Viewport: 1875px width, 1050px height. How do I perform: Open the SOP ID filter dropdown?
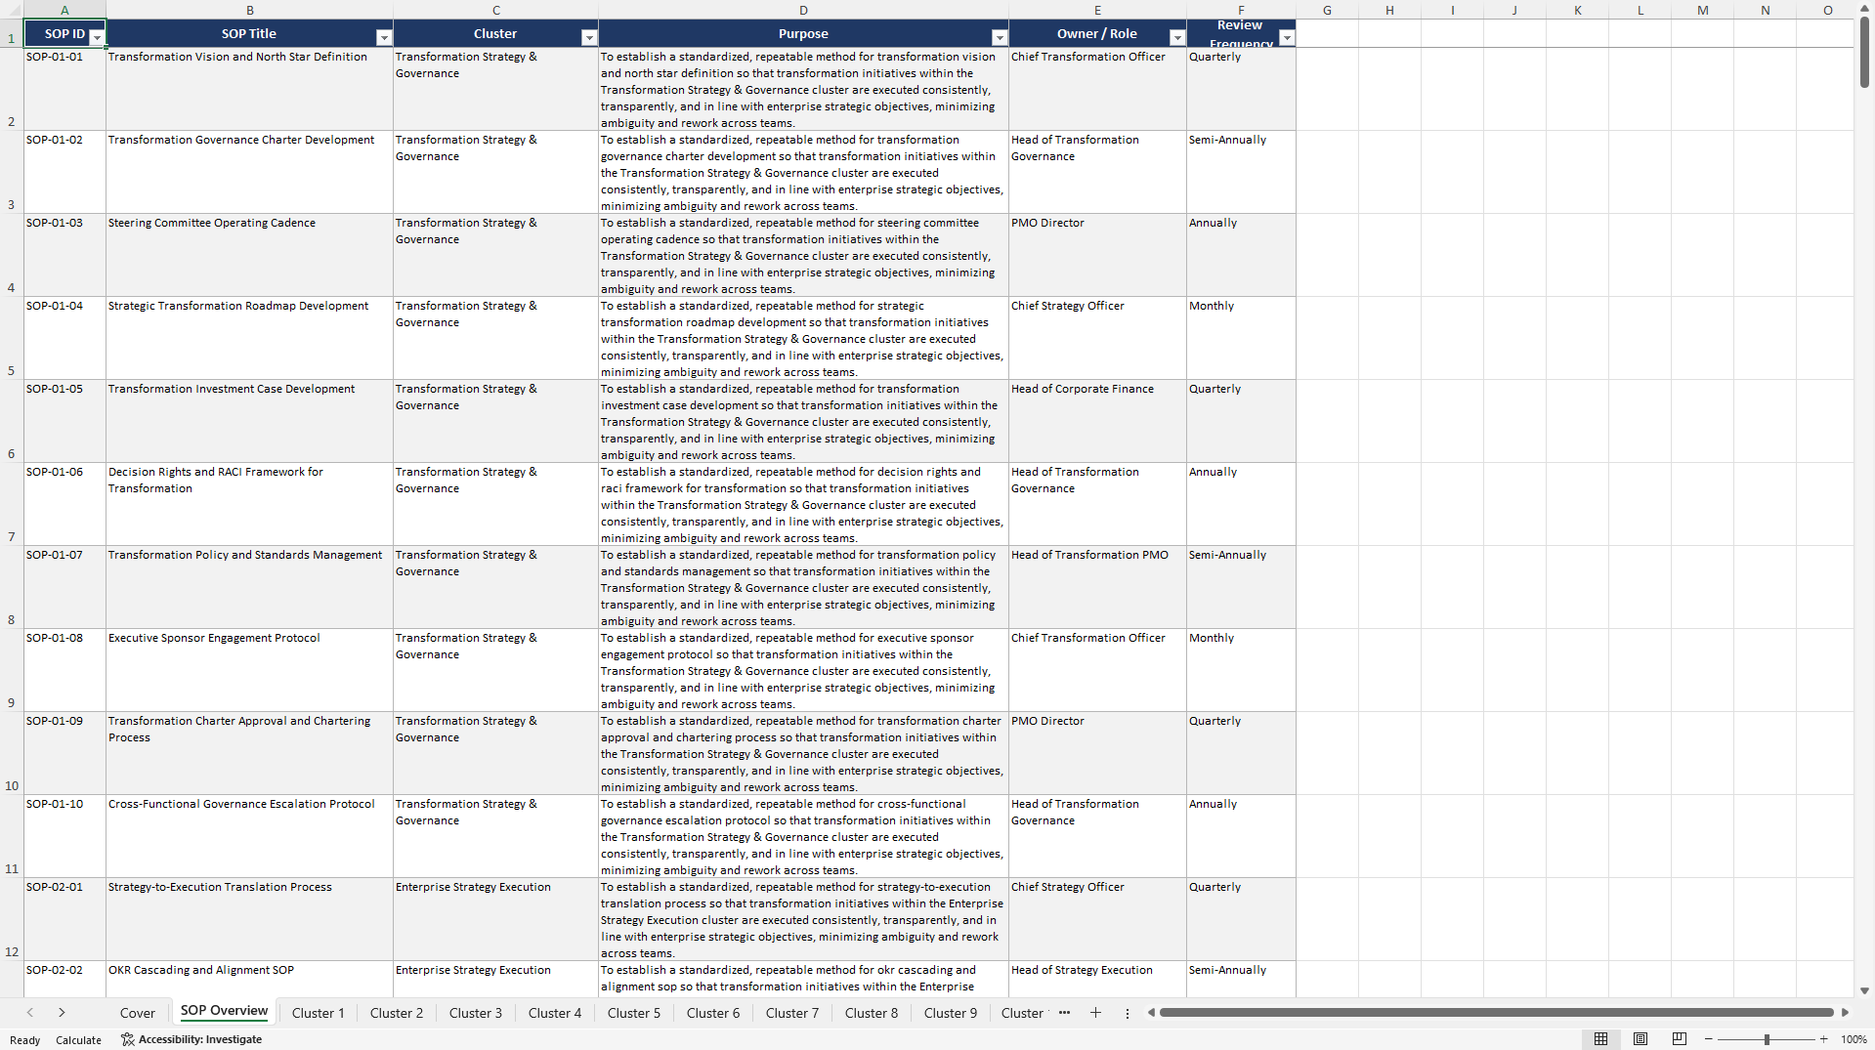[97, 37]
